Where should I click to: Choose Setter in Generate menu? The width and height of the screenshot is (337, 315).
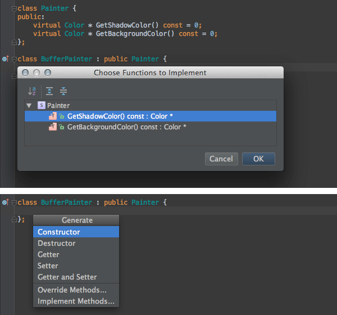[x=76, y=265]
